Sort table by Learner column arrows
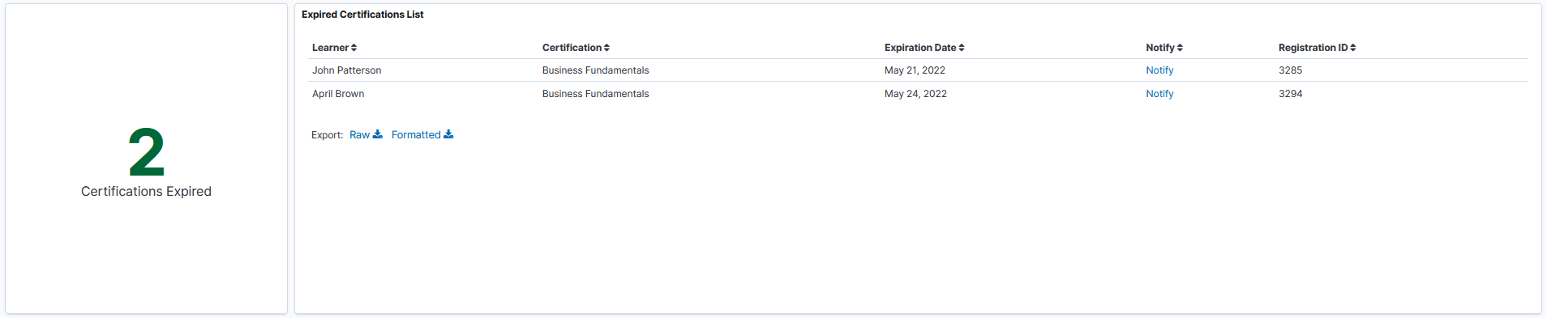 (354, 48)
